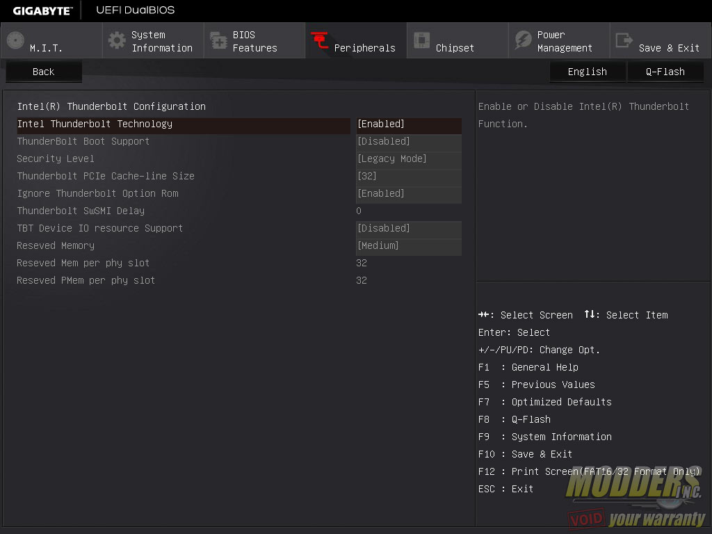Click the F7 Optimized Defaults line

[545, 402]
